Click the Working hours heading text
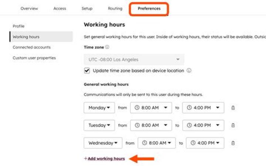Image resolution: width=266 pixels, height=166 pixels. coord(104,25)
